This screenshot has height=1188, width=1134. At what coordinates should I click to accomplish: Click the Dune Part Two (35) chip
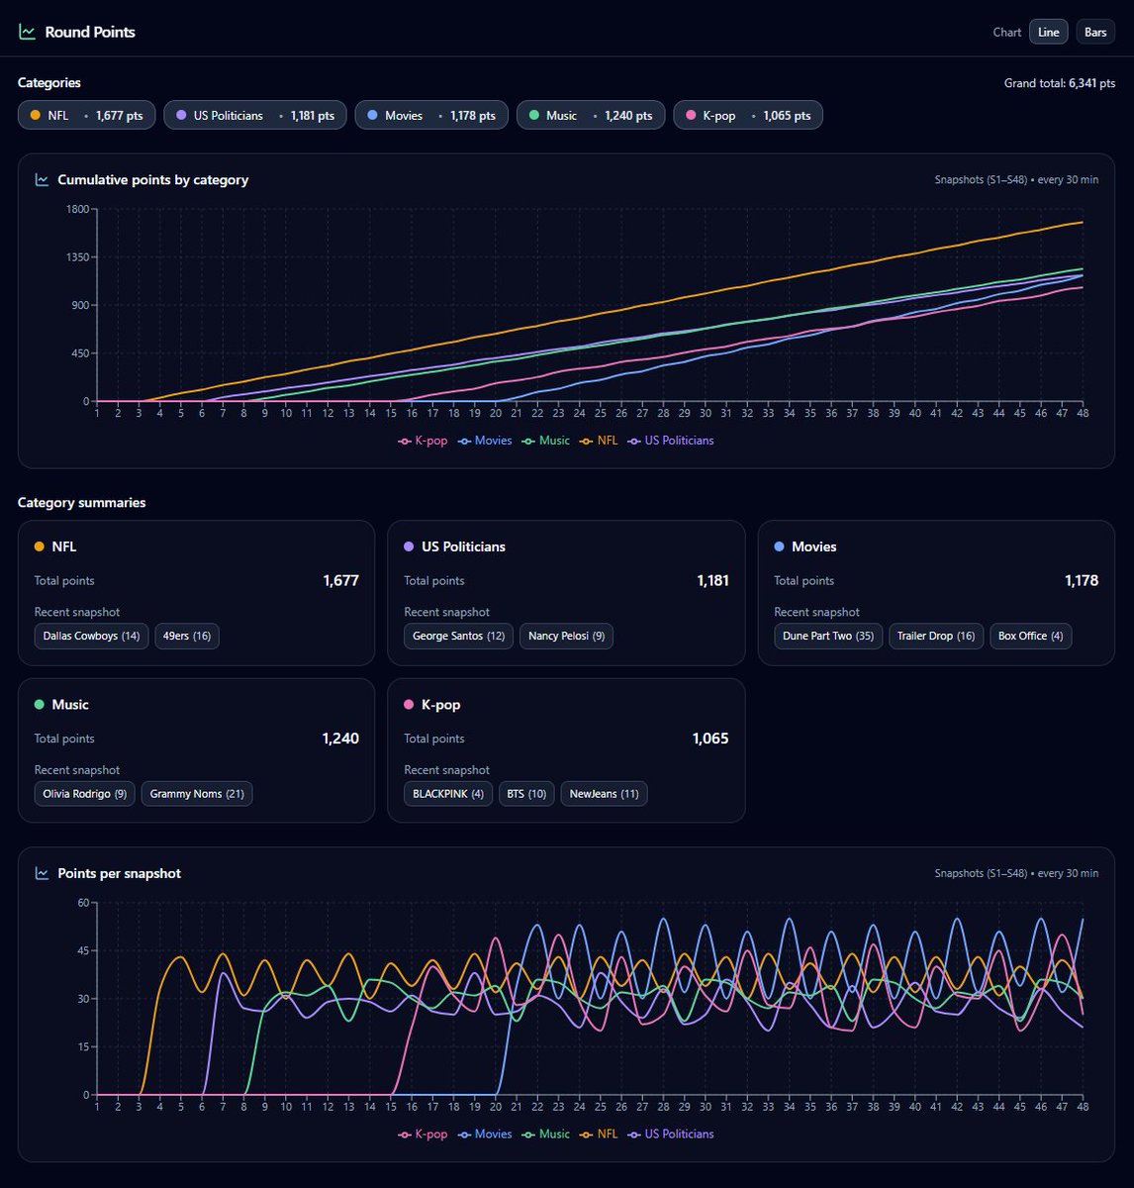click(827, 636)
